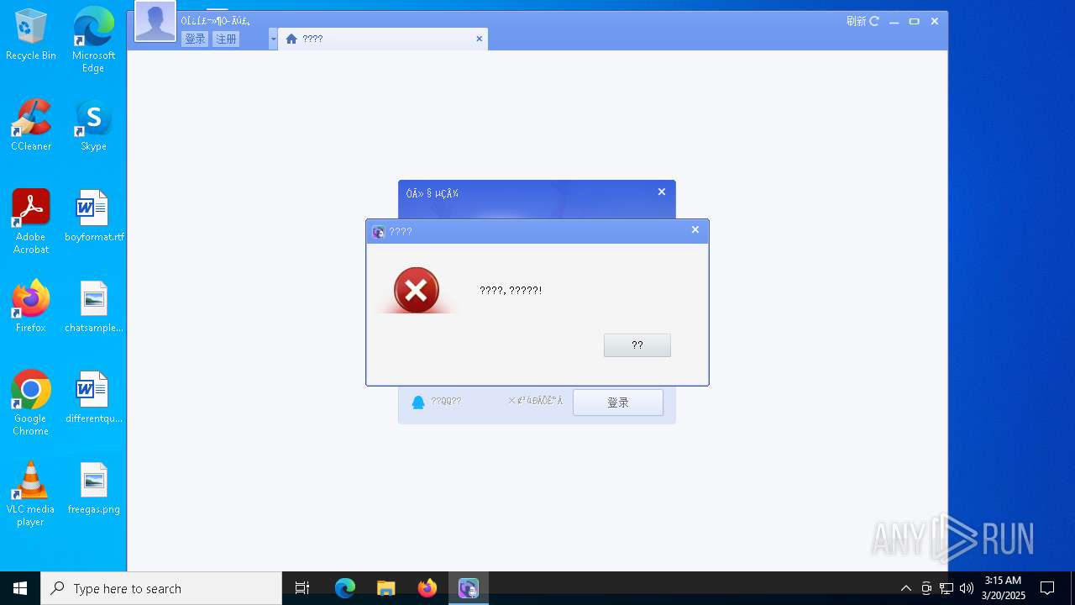Open the tab list dropdown arrow
This screenshot has height=605, width=1075.
point(273,39)
